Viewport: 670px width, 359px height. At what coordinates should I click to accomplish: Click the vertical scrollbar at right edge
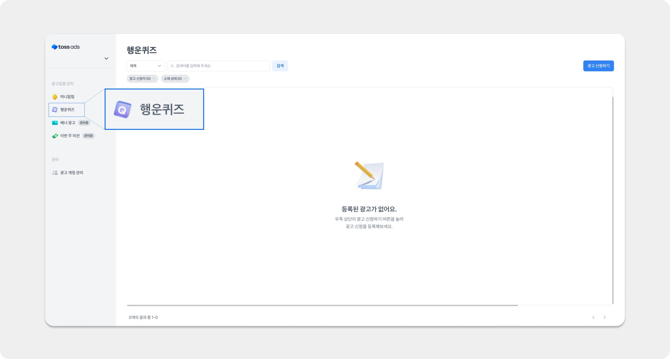point(612,199)
